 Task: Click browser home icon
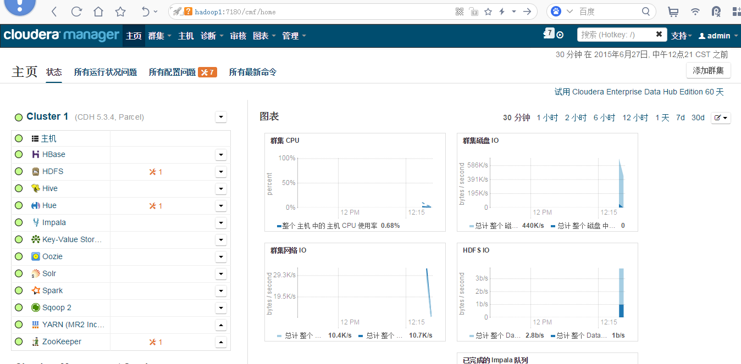(98, 12)
